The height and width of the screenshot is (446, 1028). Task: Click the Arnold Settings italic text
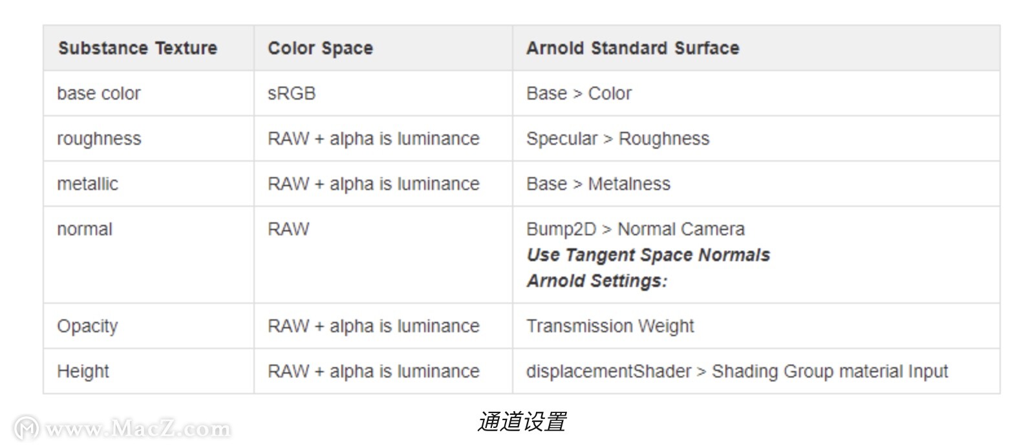pos(597,281)
